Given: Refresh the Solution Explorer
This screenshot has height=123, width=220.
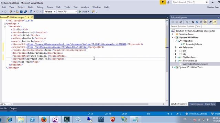Looking at the screenshot, I should [x=197, y=22].
